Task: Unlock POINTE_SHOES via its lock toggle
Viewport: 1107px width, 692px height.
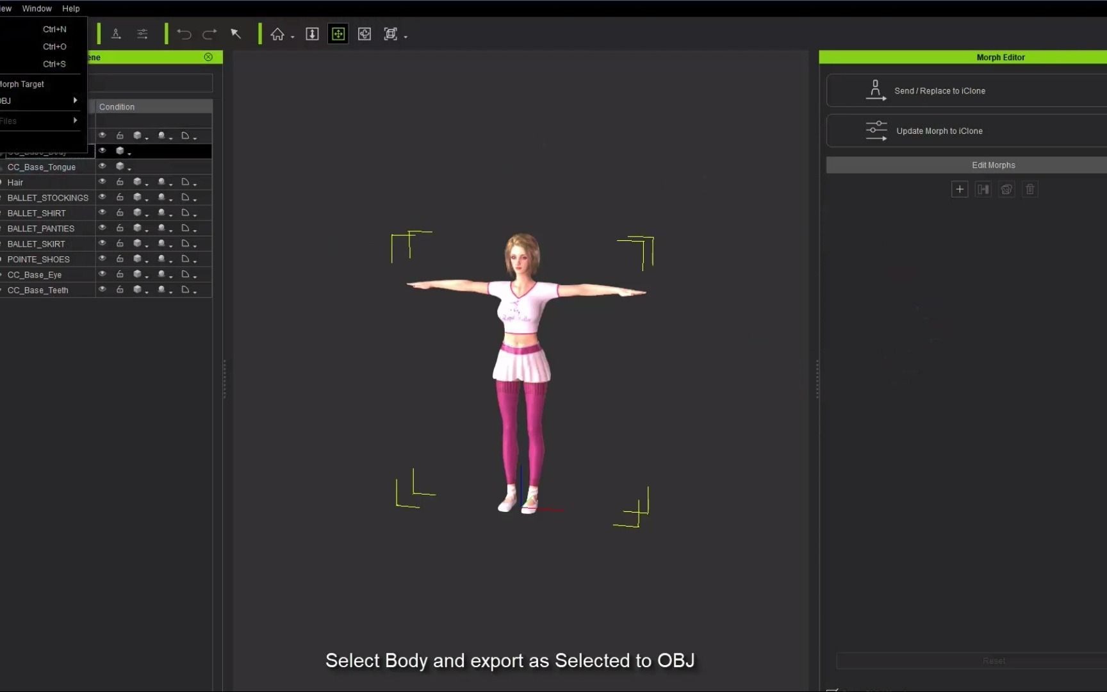Action: [120, 259]
